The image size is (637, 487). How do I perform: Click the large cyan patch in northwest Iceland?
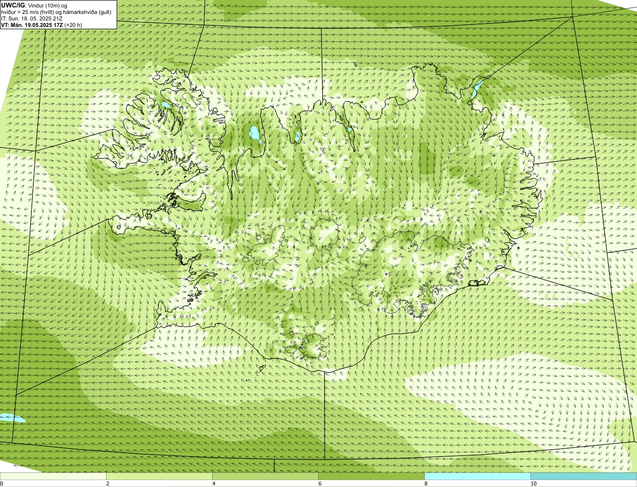click(x=255, y=134)
